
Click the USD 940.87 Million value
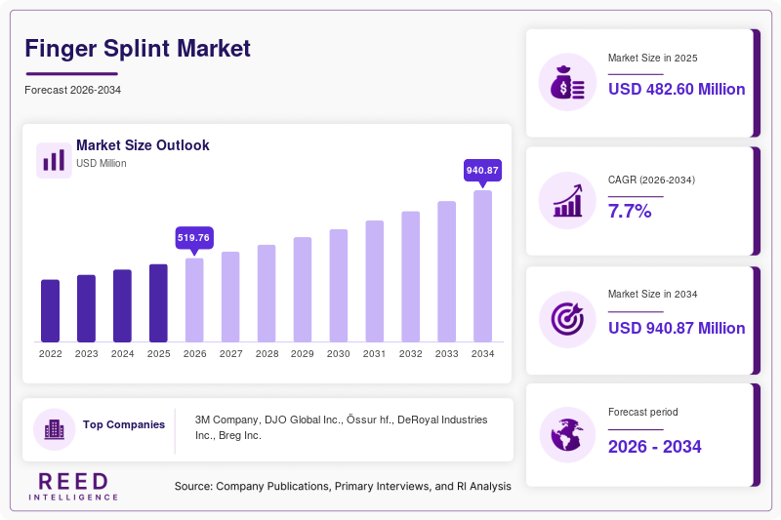[677, 329]
